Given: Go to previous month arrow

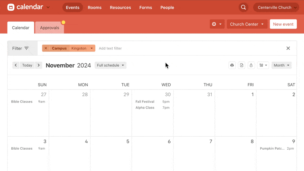Looking at the screenshot, I should [16, 65].
